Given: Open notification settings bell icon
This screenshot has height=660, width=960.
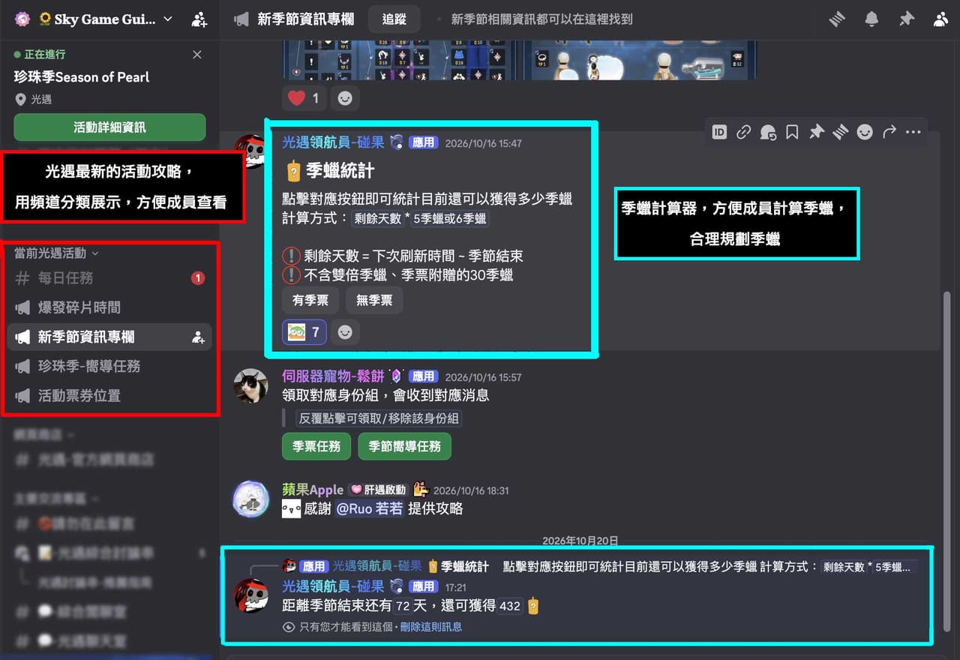Looking at the screenshot, I should coord(871,19).
